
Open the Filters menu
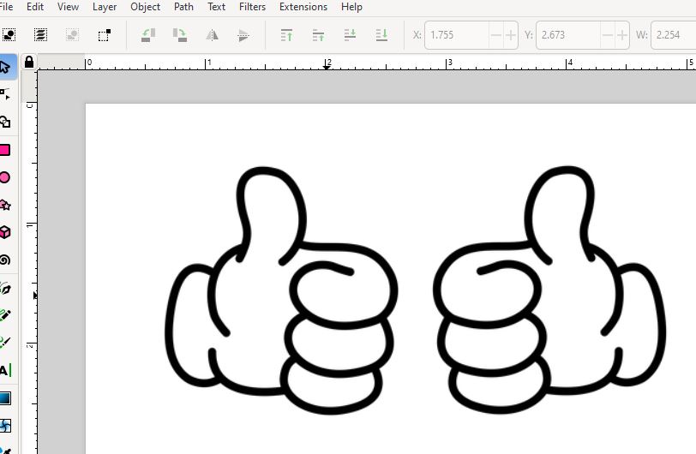tap(252, 7)
